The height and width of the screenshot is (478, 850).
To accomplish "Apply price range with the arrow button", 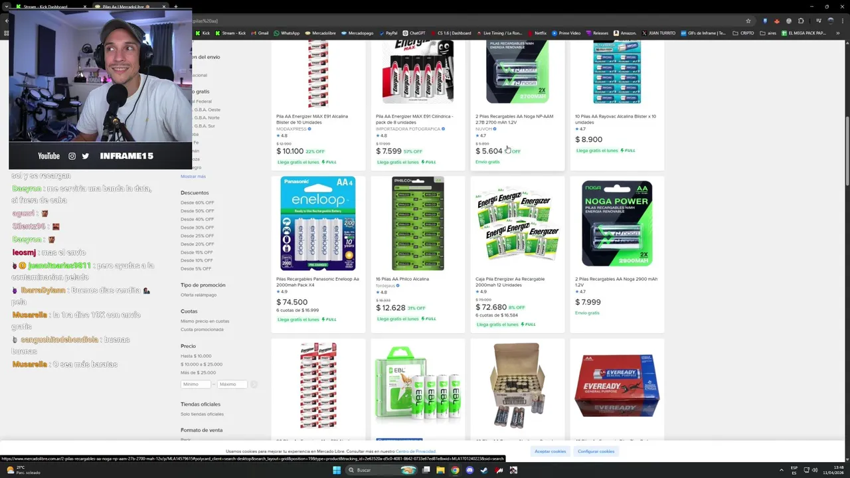I will pyautogui.click(x=254, y=384).
